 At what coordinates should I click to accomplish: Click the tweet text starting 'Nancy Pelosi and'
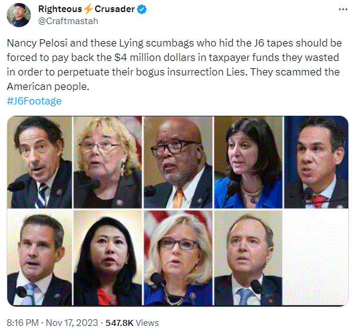click(x=174, y=65)
